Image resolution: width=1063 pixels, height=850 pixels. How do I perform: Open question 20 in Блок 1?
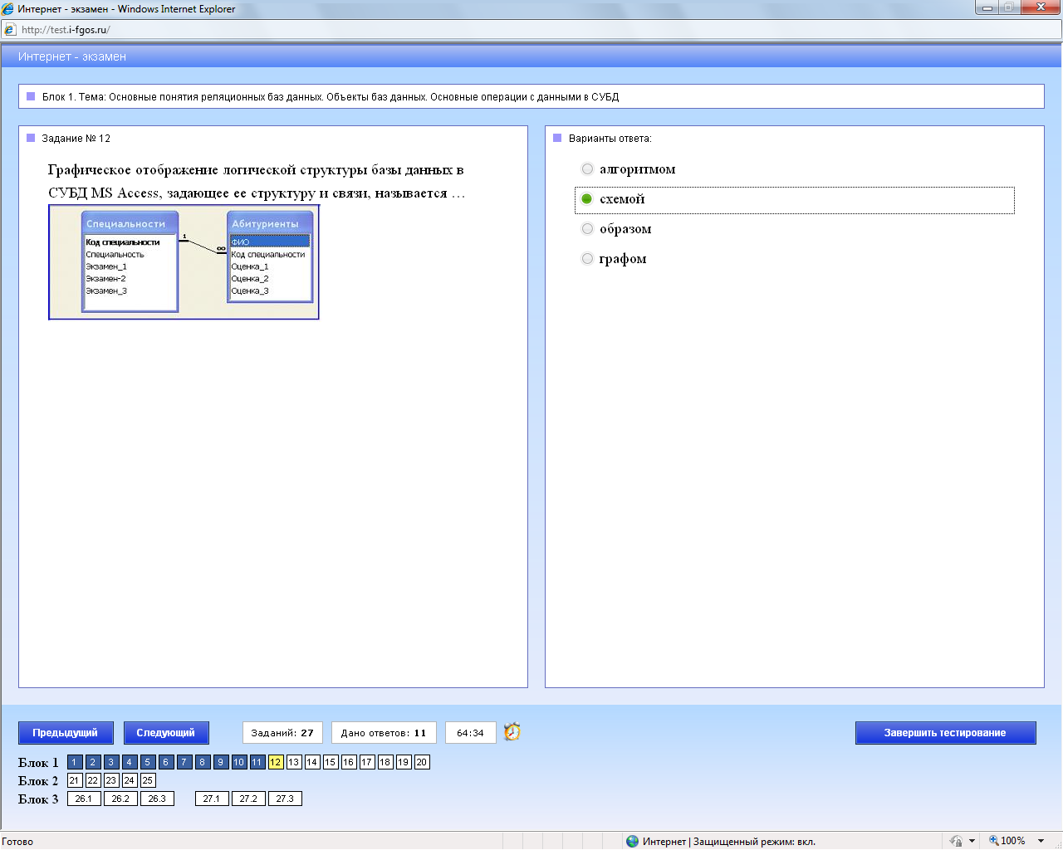(x=422, y=762)
